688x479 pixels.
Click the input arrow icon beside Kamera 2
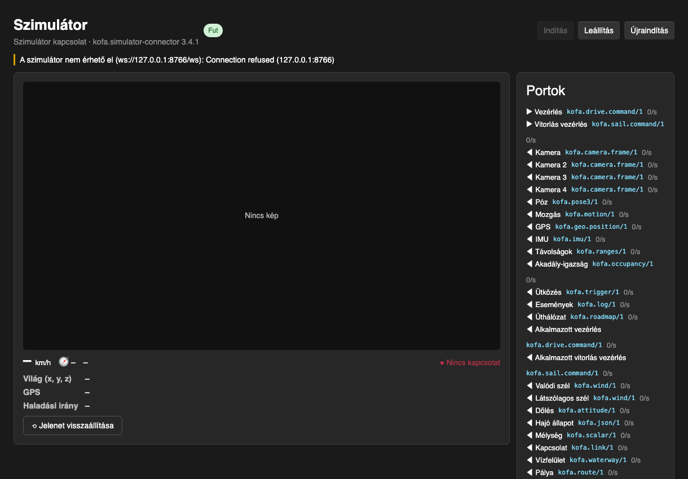click(530, 165)
